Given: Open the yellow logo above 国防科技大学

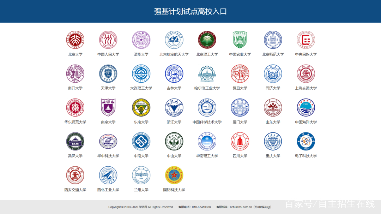Looking at the screenshot, I should [174, 175].
